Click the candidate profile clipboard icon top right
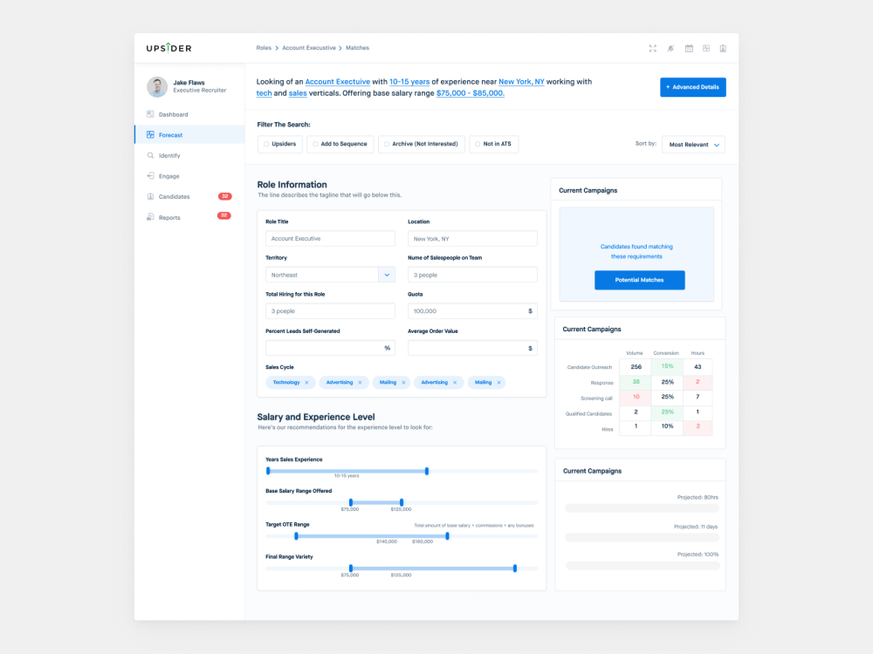 tap(722, 48)
